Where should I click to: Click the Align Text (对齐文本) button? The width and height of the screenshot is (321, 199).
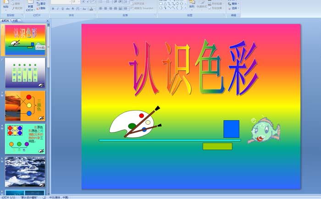(139, 4)
